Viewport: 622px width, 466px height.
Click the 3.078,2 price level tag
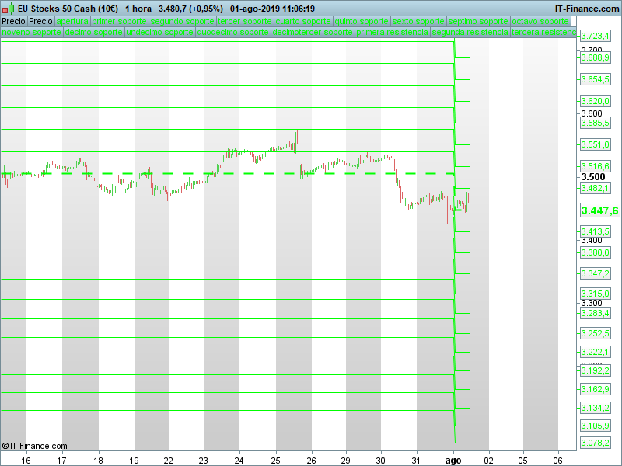[595, 443]
